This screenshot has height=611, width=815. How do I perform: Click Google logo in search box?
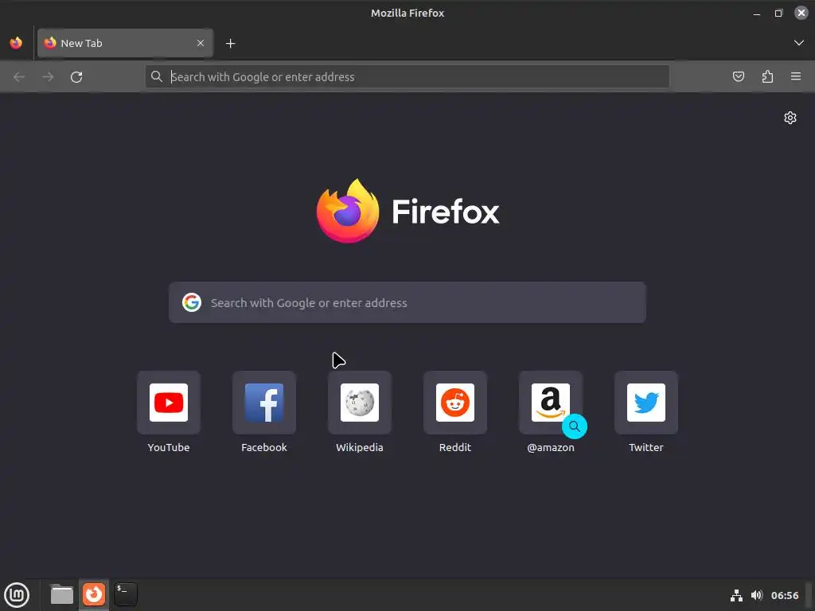click(192, 302)
